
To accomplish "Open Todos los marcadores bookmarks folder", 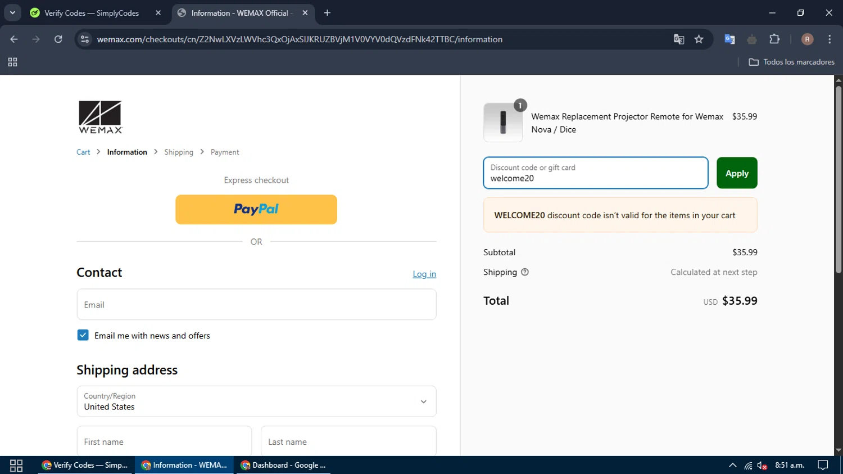I will pyautogui.click(x=791, y=62).
